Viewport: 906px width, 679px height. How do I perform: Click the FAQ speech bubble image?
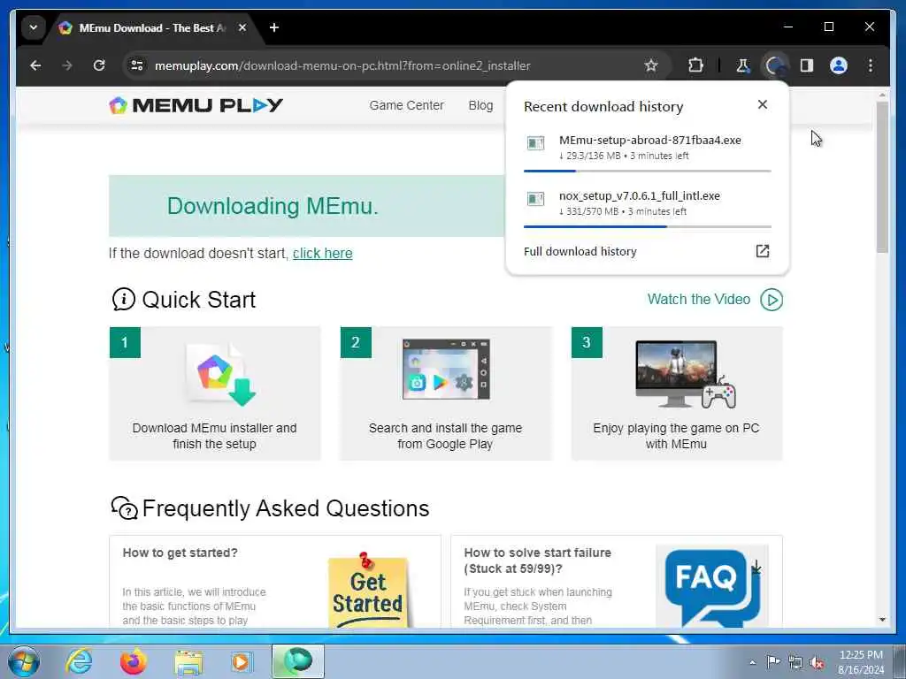pyautogui.click(x=712, y=586)
